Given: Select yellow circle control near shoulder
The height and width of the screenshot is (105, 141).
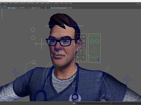Looking at the screenshot, I should [x=34, y=62].
